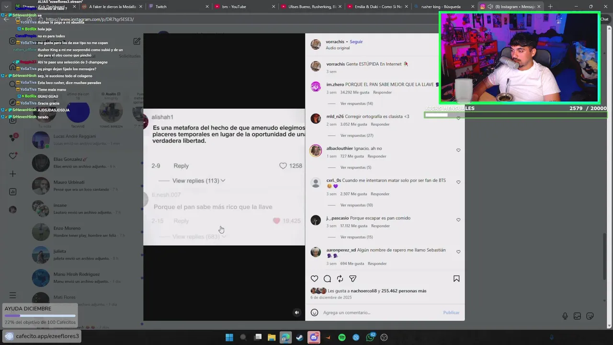Switch to bm - YouTube tab
Screen dimensions: 613x345
pos(244,7)
